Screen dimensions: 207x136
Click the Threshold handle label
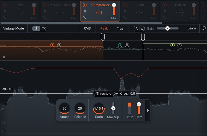pos(104,94)
